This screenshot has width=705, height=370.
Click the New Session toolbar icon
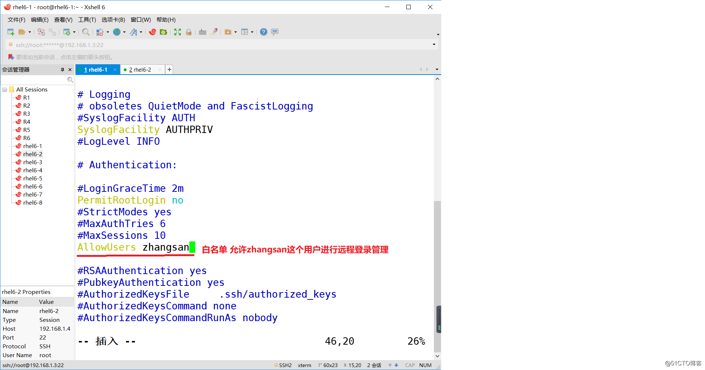11,32
